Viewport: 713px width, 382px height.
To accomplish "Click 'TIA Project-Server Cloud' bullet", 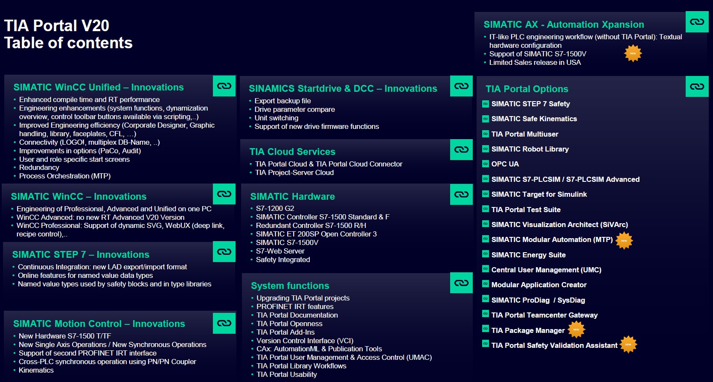I will click(x=294, y=172).
